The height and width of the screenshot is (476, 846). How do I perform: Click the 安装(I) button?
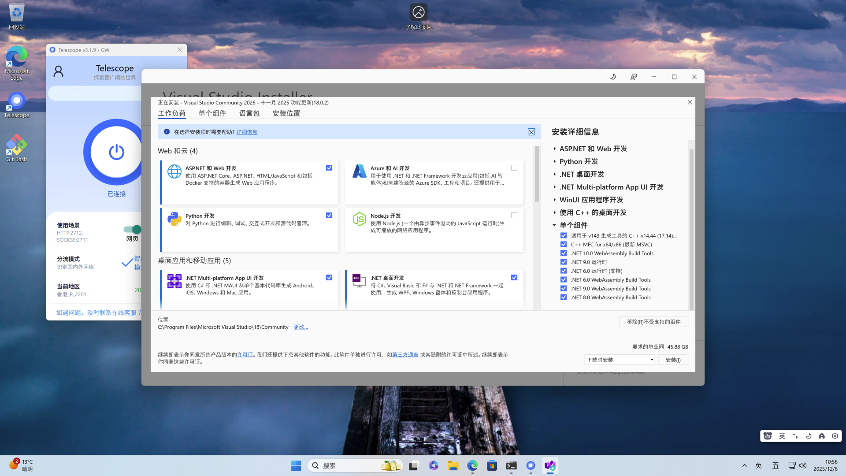(673, 360)
